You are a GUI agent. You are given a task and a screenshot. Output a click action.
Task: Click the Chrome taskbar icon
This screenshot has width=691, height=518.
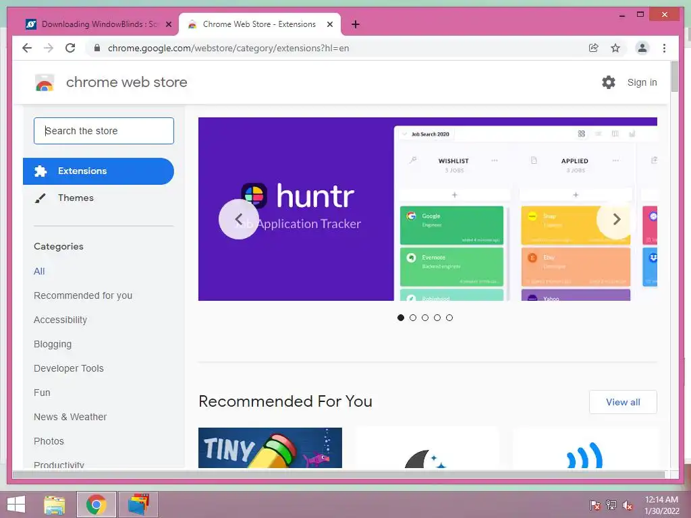[x=96, y=505]
